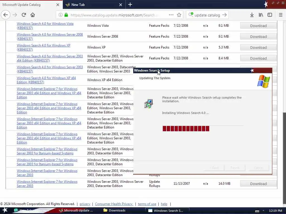Open the last Internet Explorer 7 for Windows Server 2003 link
This screenshot has height=214, width=286.
[47, 184]
